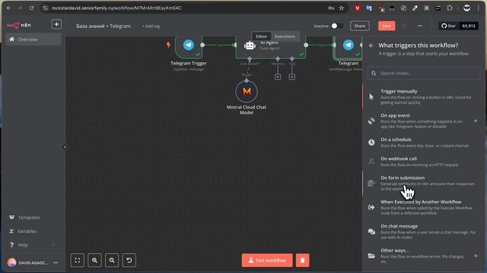Viewport: 487px width, 273px height.
Task: Collapse the left sidebar with chevron
Action: [65, 147]
